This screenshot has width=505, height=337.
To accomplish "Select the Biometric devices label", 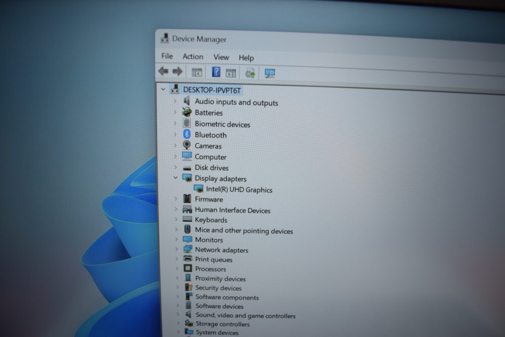I will 223,124.
